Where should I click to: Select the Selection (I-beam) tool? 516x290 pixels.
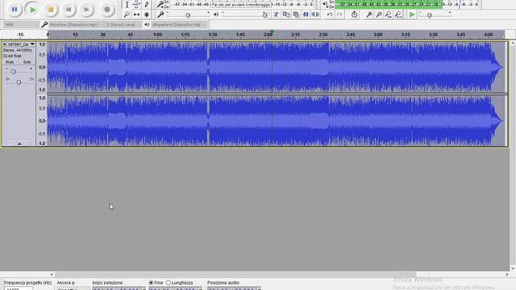coord(127,5)
